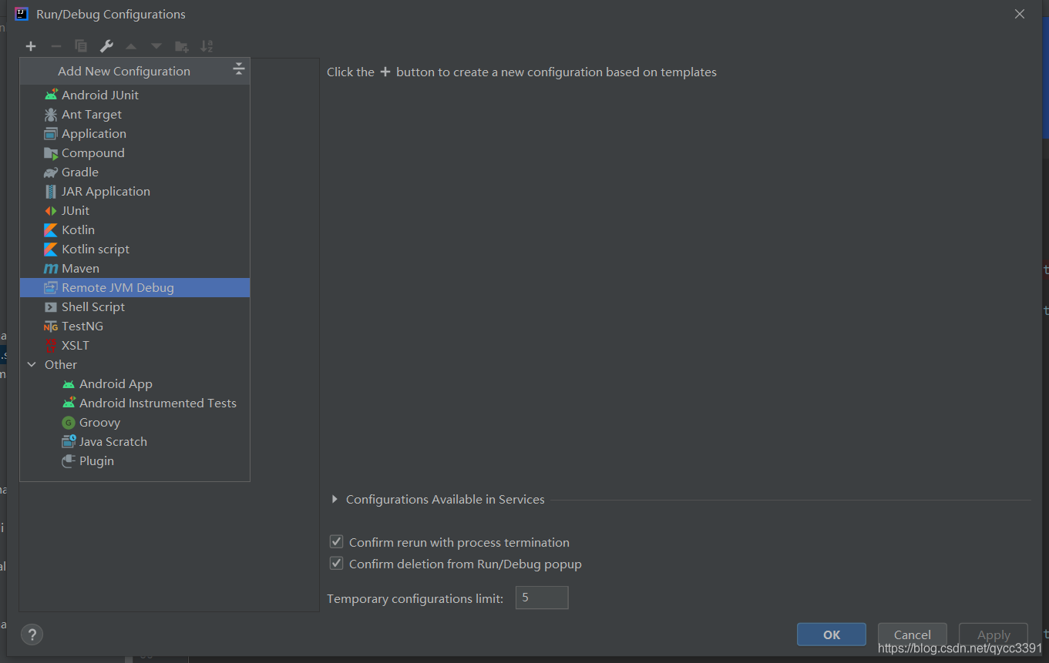Click the Gradle elephant icon
Viewport: 1049px width, 663px height.
[x=51, y=172]
